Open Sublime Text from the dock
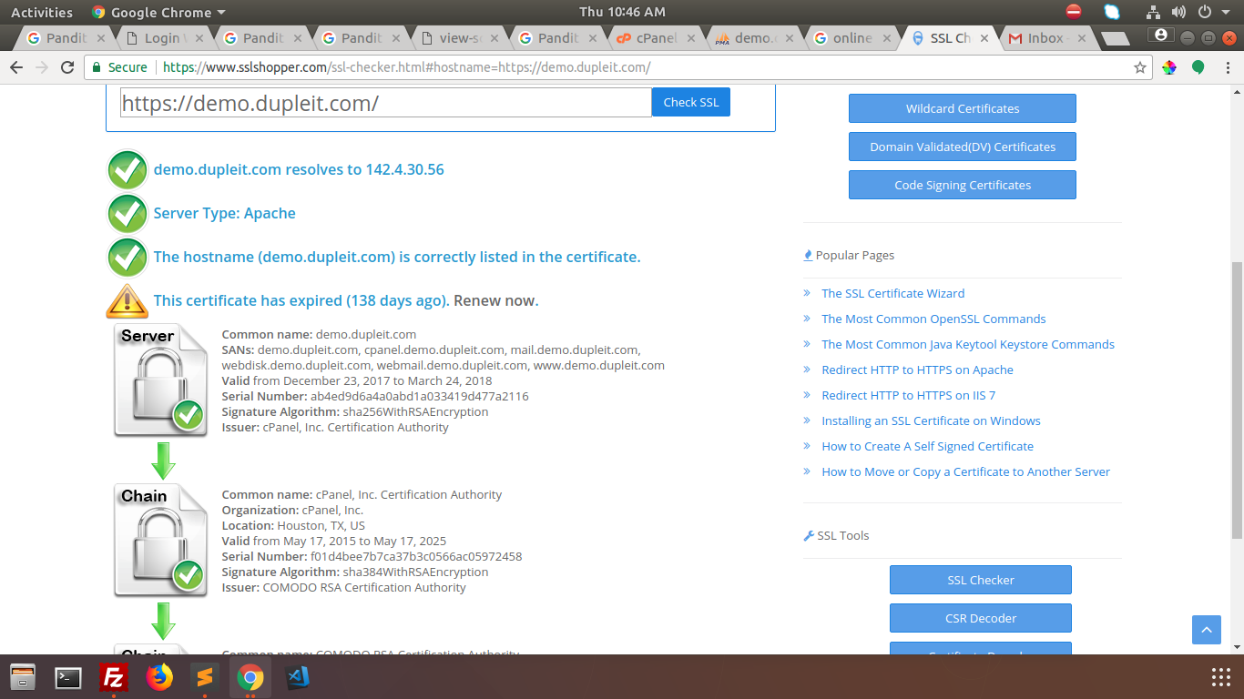 tap(205, 677)
